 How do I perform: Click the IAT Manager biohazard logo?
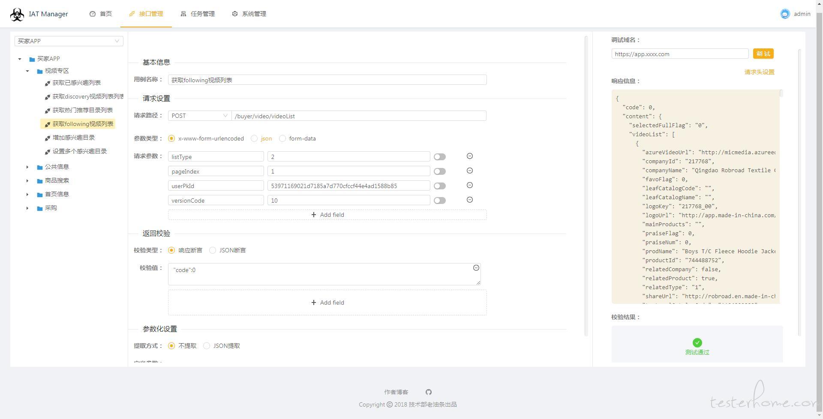click(17, 14)
